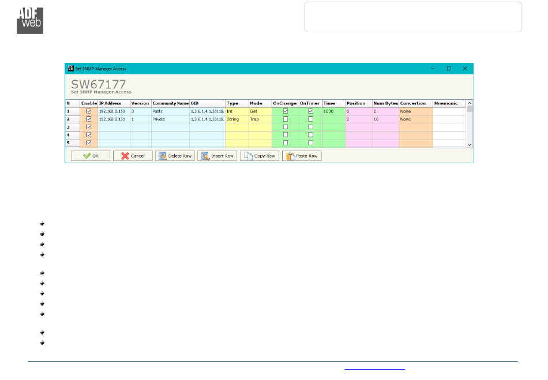
Task: Uncheck the Enable checkbox in row 1
Action: pyautogui.click(x=88, y=111)
